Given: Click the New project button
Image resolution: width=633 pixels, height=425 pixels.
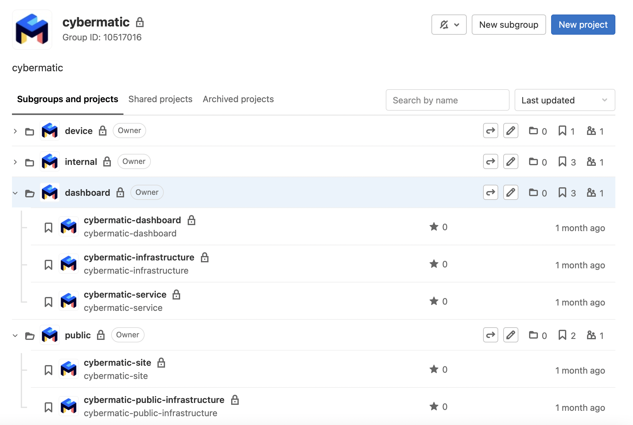Looking at the screenshot, I should (x=583, y=24).
